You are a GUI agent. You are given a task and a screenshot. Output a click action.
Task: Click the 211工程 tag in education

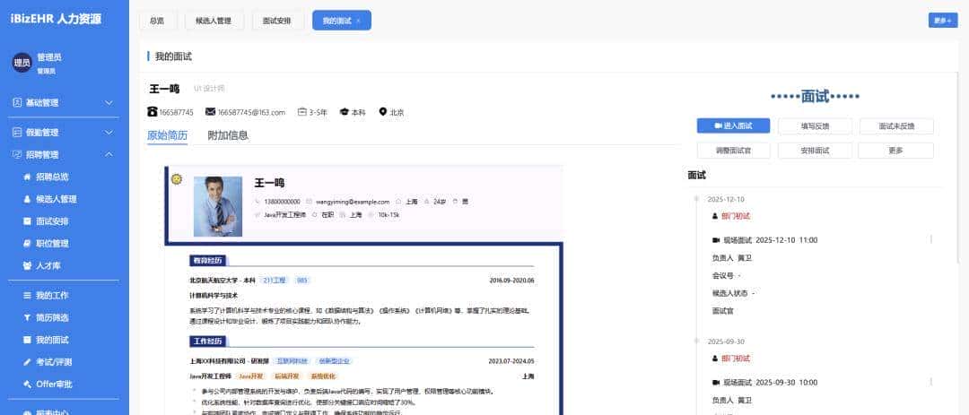pyautogui.click(x=275, y=281)
